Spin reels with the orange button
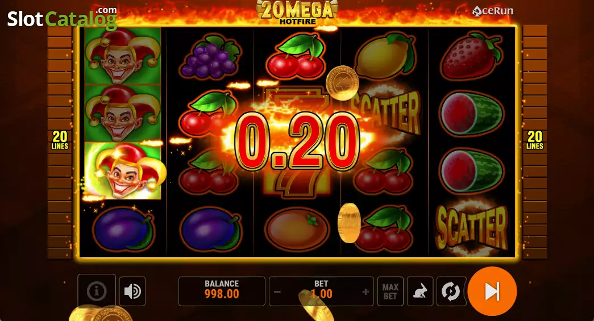Screen dimensions: 594x321 coord(492,291)
